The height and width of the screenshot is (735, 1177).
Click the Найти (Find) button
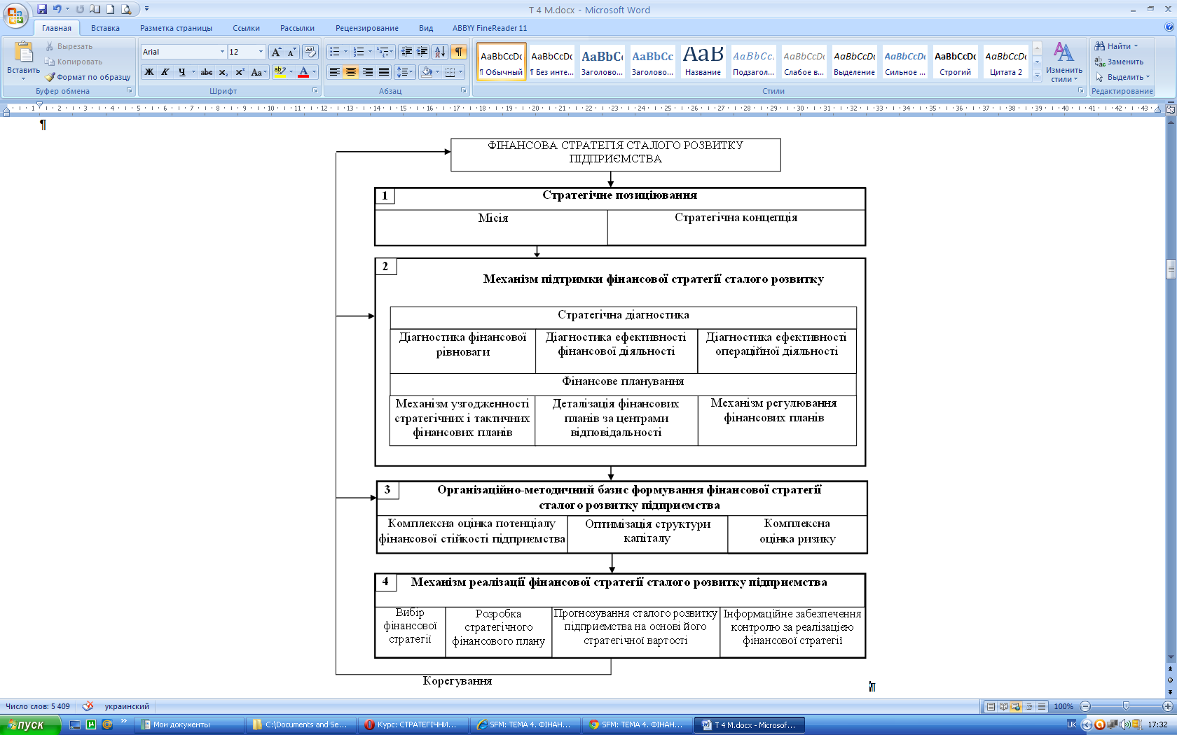1117,46
